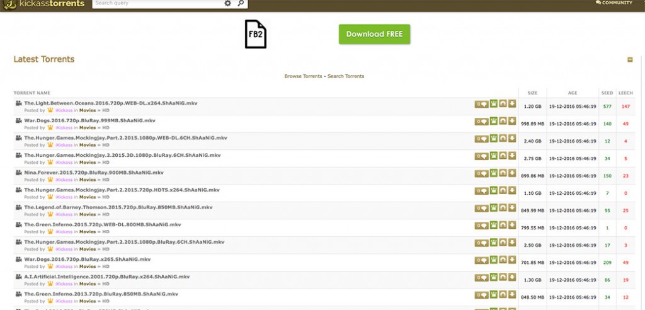Download A.I.Artificial.Intelligence torrent via arrow icon
The width and height of the screenshot is (645, 310).
point(511,277)
